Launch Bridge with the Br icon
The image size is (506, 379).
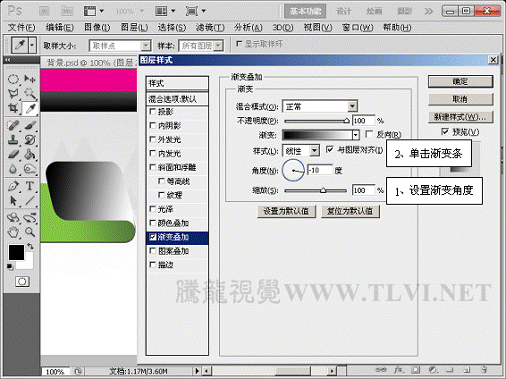tap(44, 11)
